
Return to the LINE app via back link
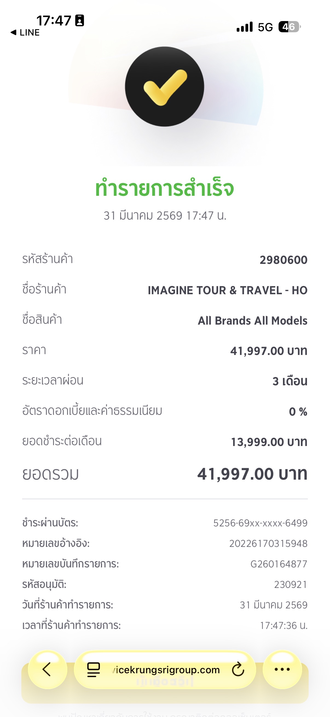[25, 33]
